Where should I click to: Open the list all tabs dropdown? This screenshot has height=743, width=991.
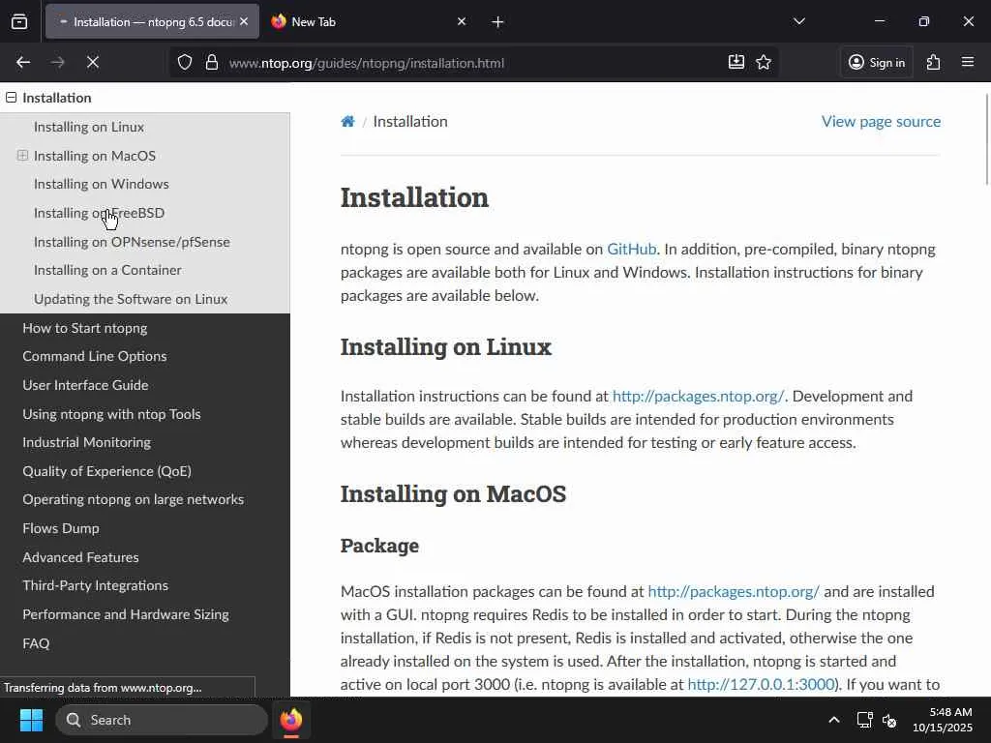point(798,21)
